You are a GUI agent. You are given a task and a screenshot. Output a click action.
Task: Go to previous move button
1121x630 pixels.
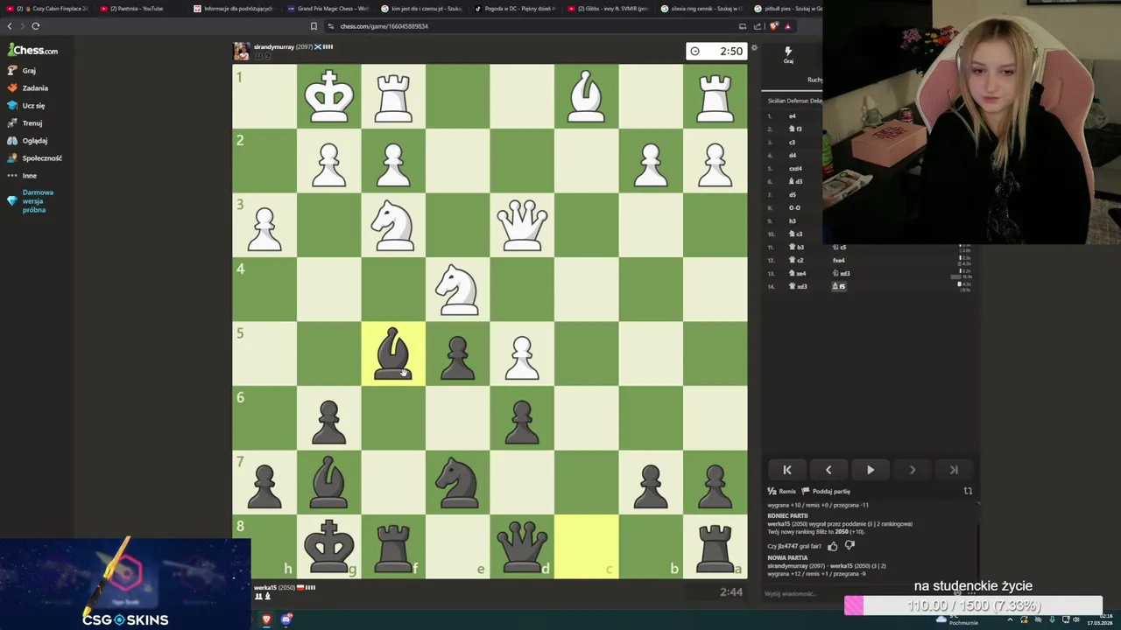tap(828, 470)
